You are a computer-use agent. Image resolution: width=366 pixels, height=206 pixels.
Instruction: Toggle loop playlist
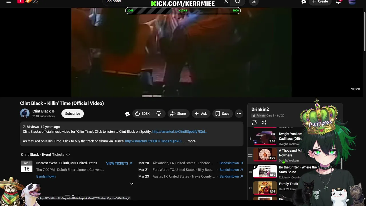click(254, 122)
